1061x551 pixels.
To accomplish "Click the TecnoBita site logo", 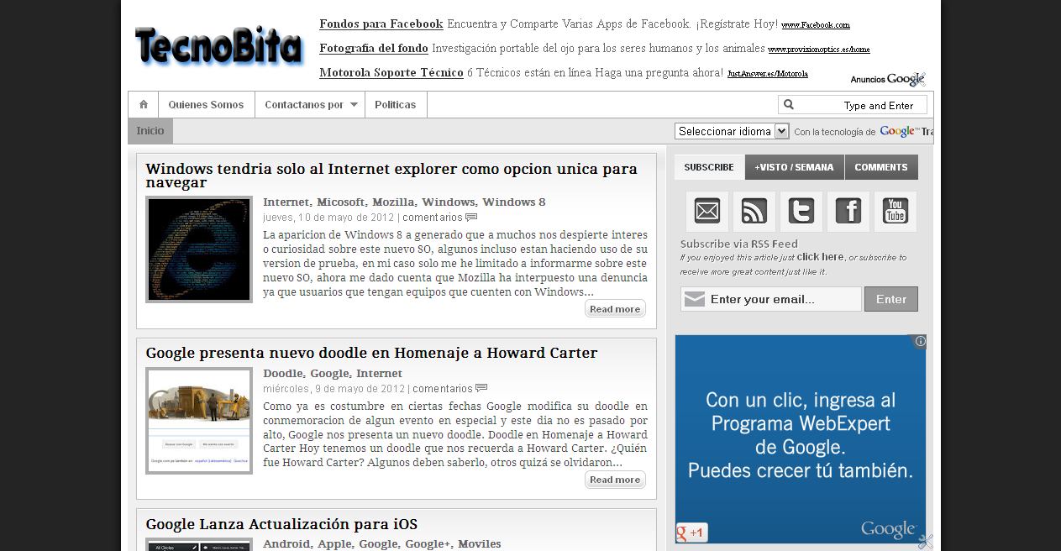I will click(218, 46).
